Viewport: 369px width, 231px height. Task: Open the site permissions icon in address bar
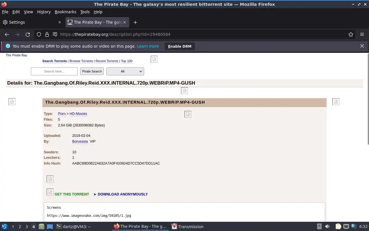pyautogui.click(x=55, y=34)
